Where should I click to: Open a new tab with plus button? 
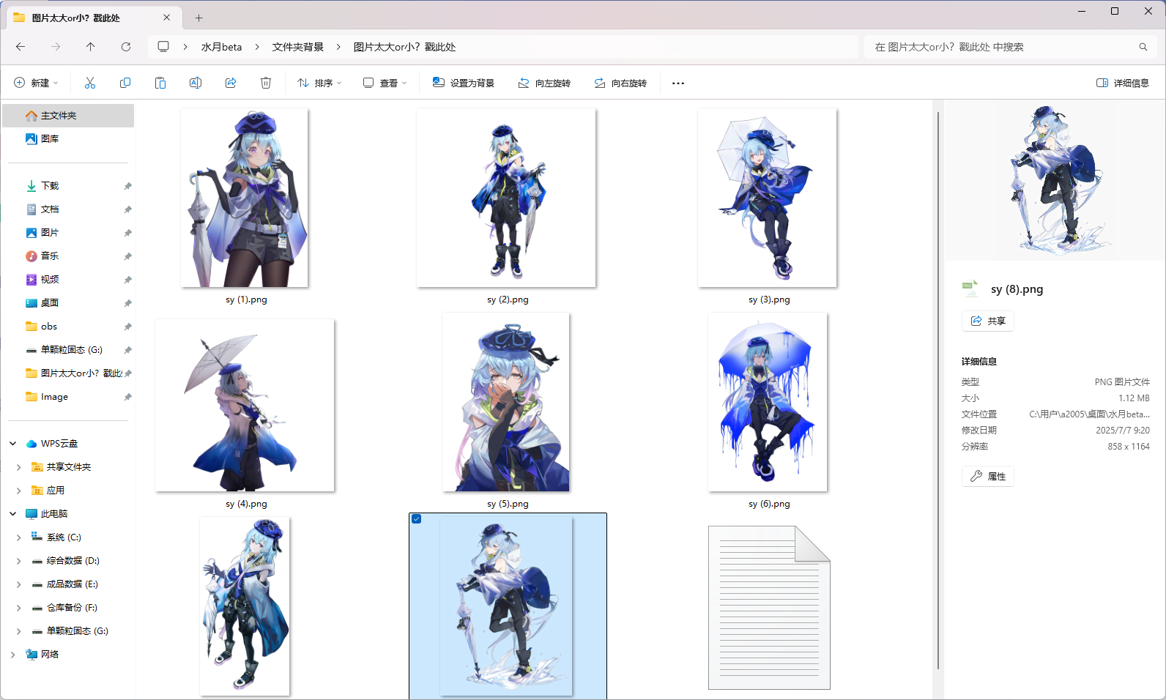point(199,18)
